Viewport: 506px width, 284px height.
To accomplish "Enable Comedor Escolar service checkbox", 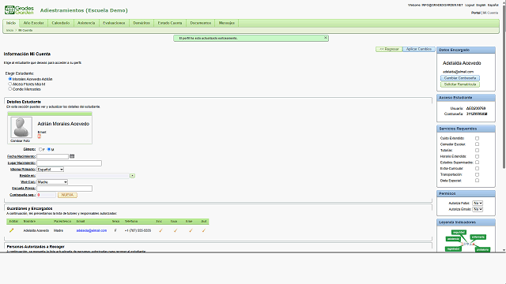I will tap(477, 144).
